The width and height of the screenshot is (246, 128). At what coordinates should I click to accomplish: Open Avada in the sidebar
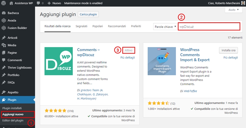12,21
